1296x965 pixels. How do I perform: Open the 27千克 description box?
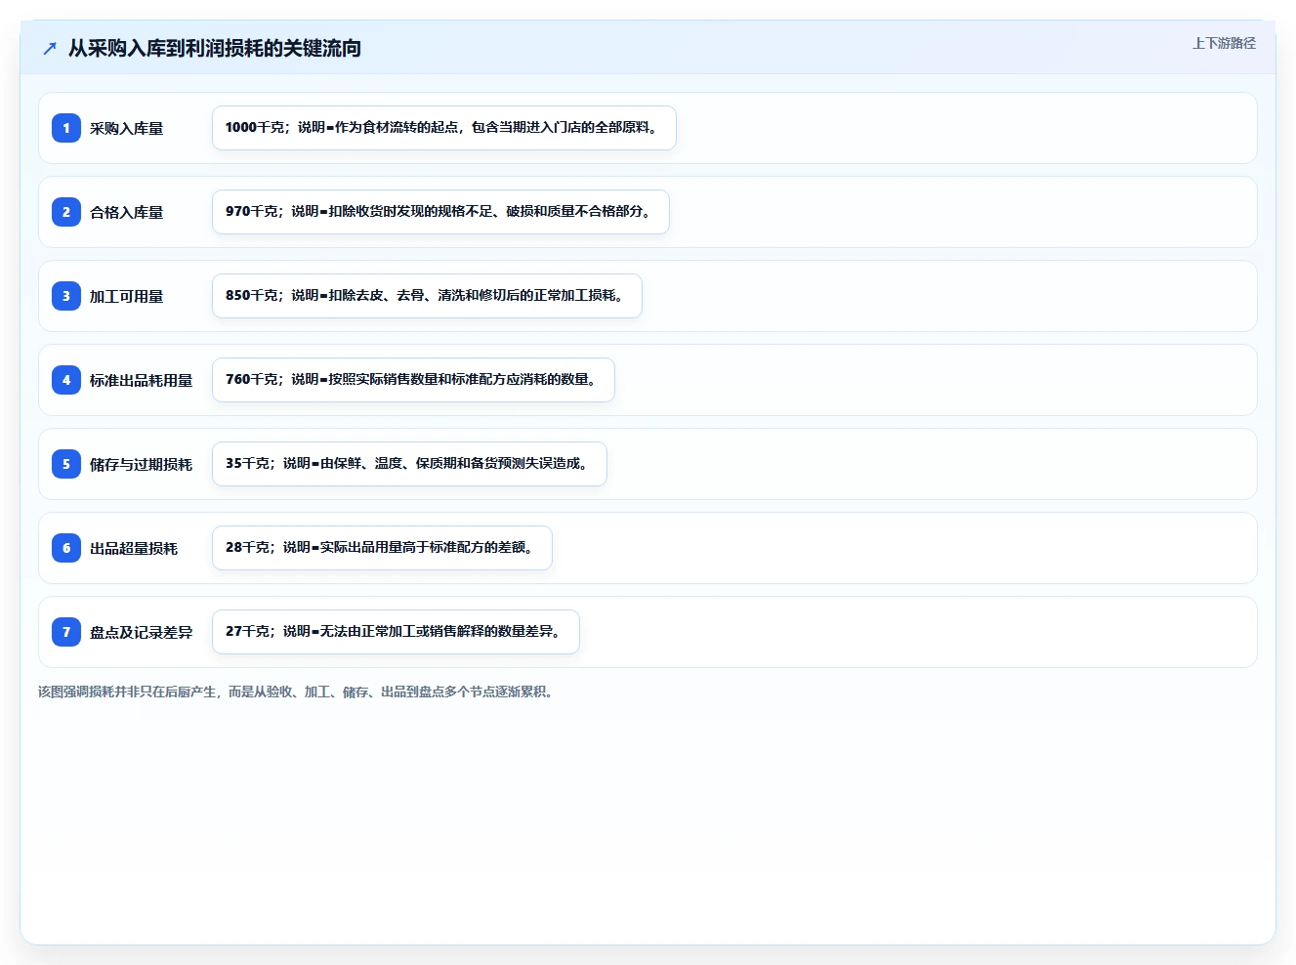396,632
